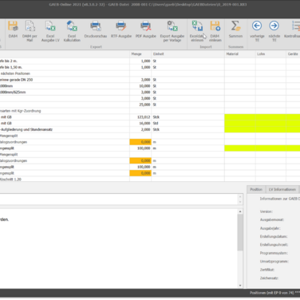
Task: Click the up arrow of the long text scrollbar
Action: tap(240, 211)
